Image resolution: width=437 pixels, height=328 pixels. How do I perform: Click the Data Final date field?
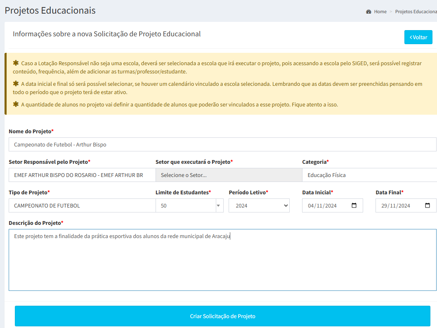406,205
